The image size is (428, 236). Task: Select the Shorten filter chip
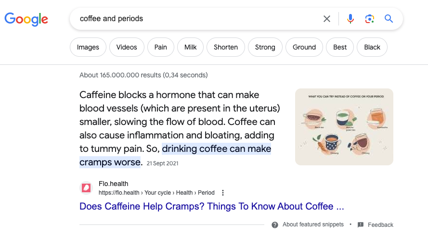[x=226, y=47]
